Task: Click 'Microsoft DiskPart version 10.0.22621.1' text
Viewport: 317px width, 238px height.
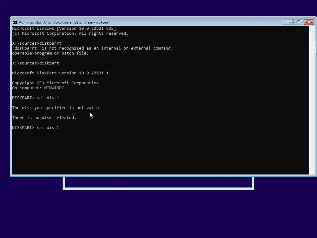Action: click(60, 73)
